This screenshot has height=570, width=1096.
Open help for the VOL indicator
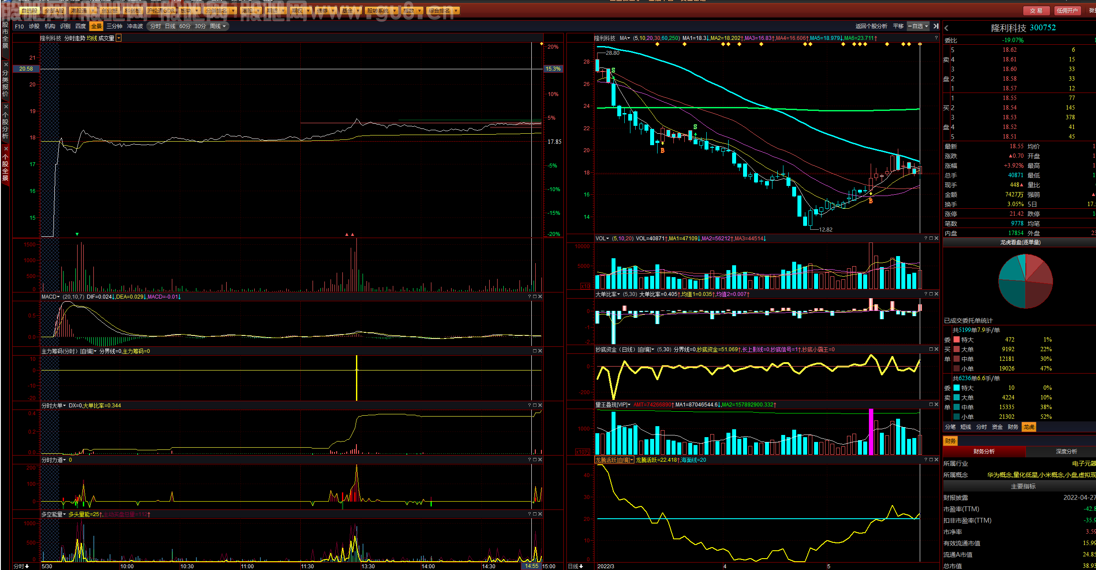tap(926, 239)
